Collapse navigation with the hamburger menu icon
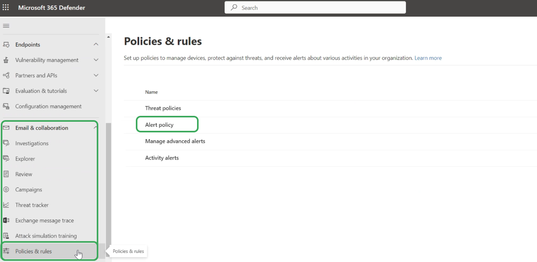 (x=6, y=26)
